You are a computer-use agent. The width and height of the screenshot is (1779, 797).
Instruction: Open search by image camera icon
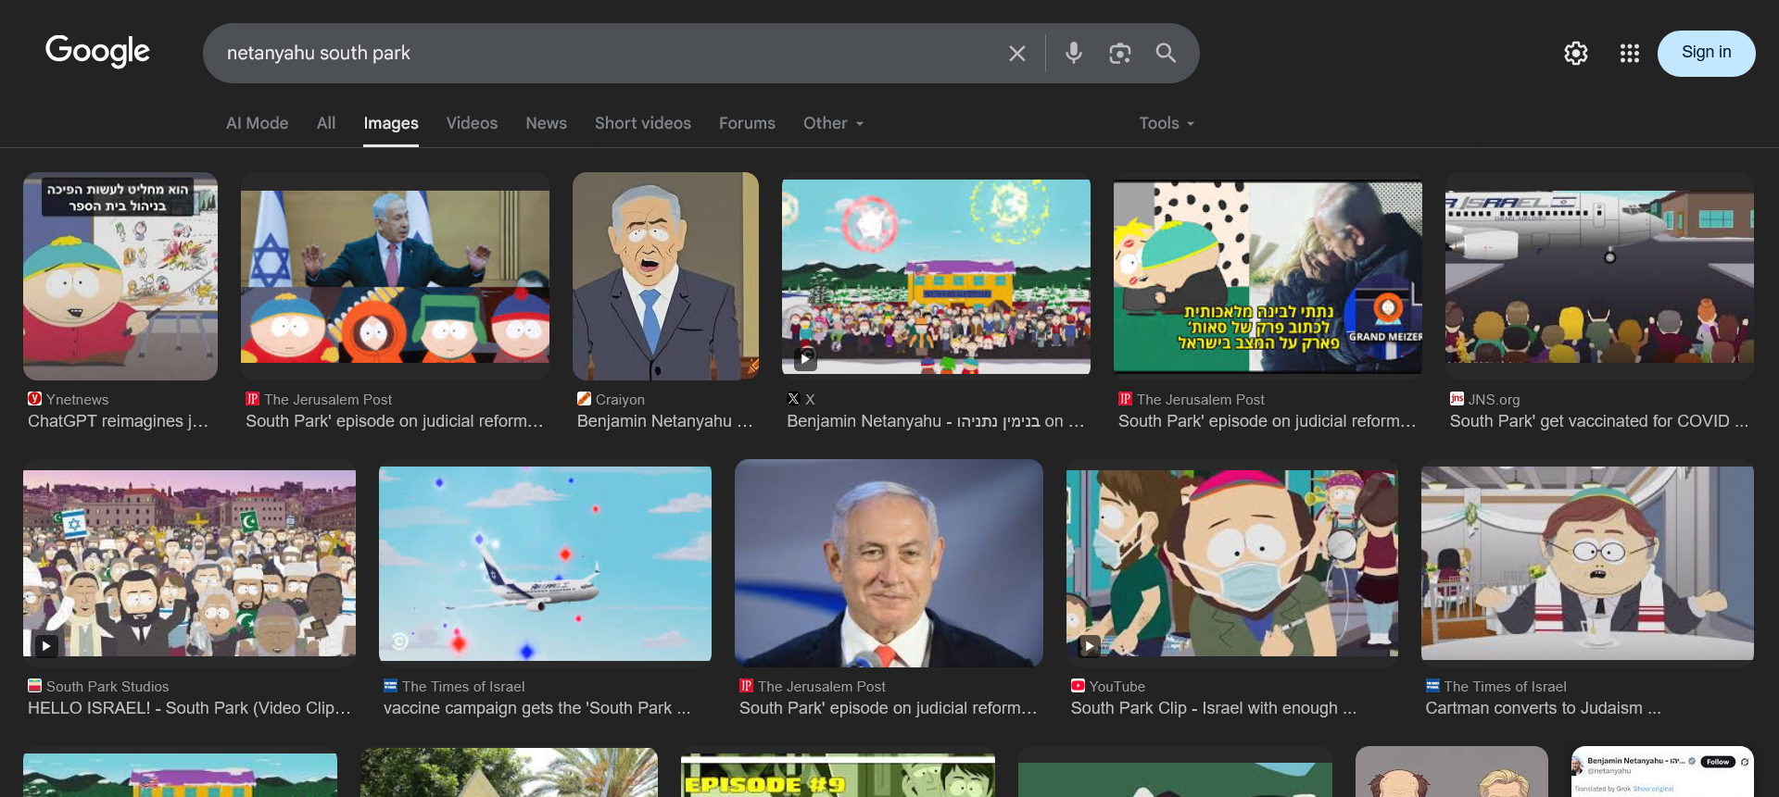(x=1119, y=54)
